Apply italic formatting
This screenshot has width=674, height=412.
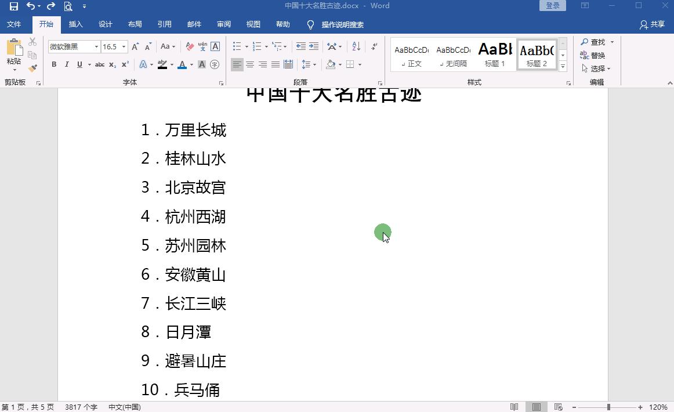[x=66, y=64]
